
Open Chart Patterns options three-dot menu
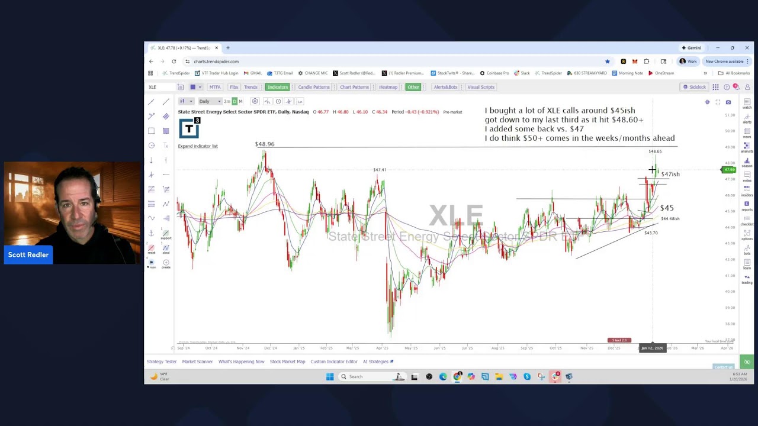[372, 87]
